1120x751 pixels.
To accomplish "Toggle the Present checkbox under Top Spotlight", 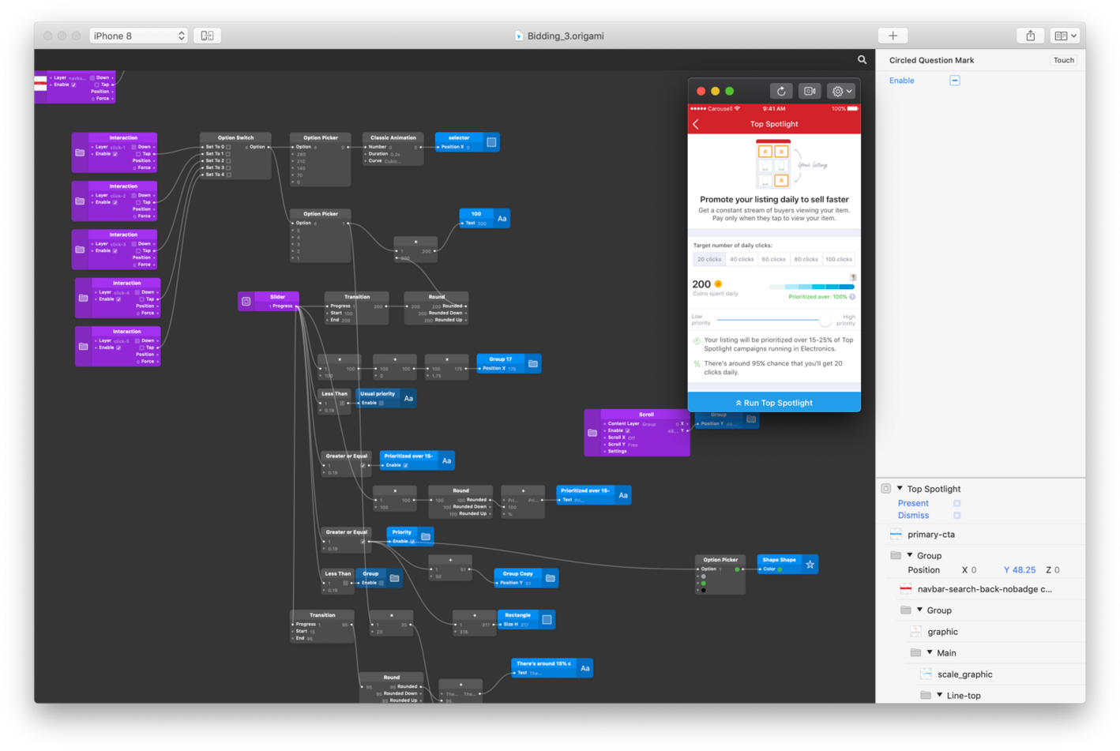I will [x=957, y=503].
